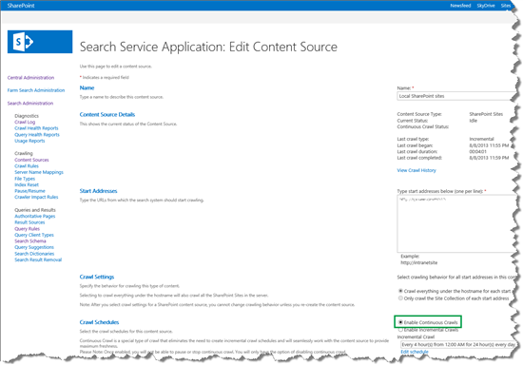
Task: Open Sites in top navigation
Action: pos(505,6)
